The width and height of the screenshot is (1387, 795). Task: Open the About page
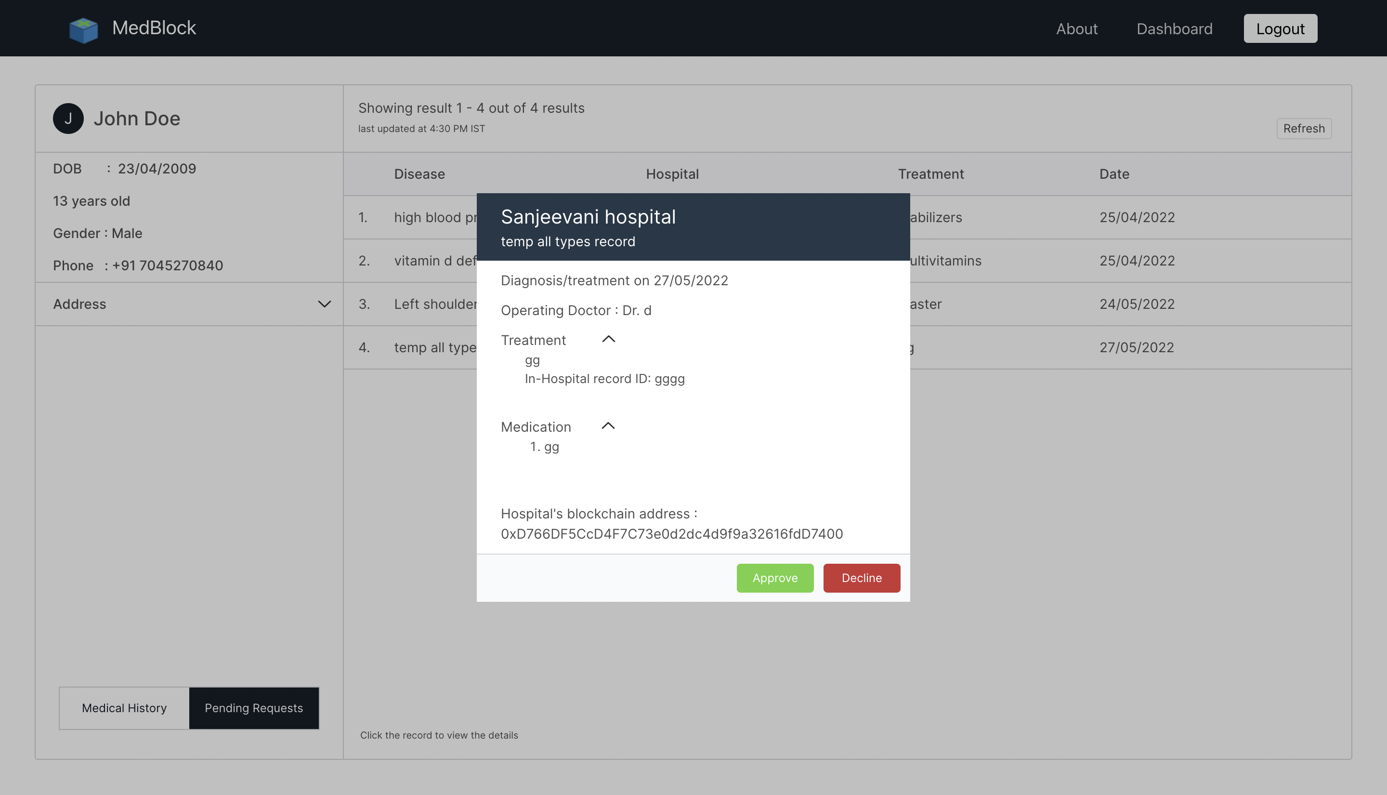tap(1076, 28)
